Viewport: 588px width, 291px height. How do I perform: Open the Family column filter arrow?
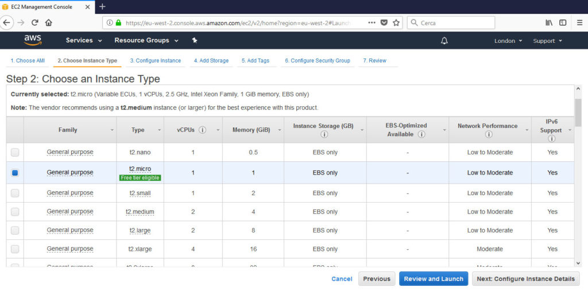tap(112, 130)
